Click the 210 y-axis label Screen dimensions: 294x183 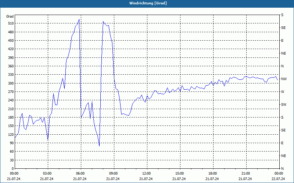coord(11,109)
